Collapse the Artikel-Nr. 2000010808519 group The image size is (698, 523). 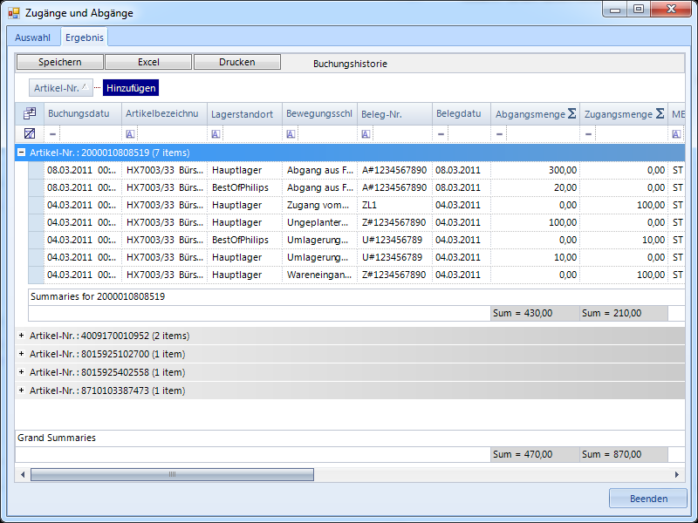coord(21,153)
